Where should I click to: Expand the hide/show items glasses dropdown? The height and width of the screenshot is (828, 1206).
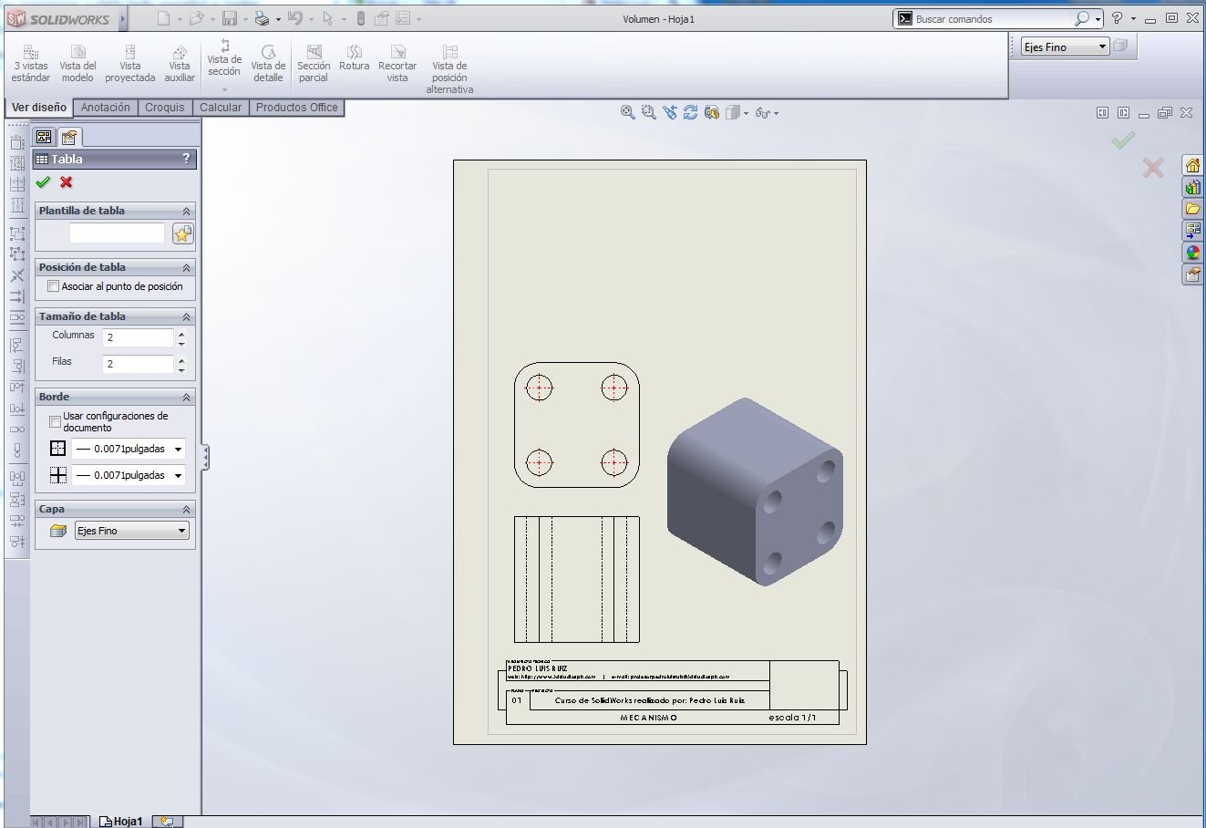coord(776,113)
